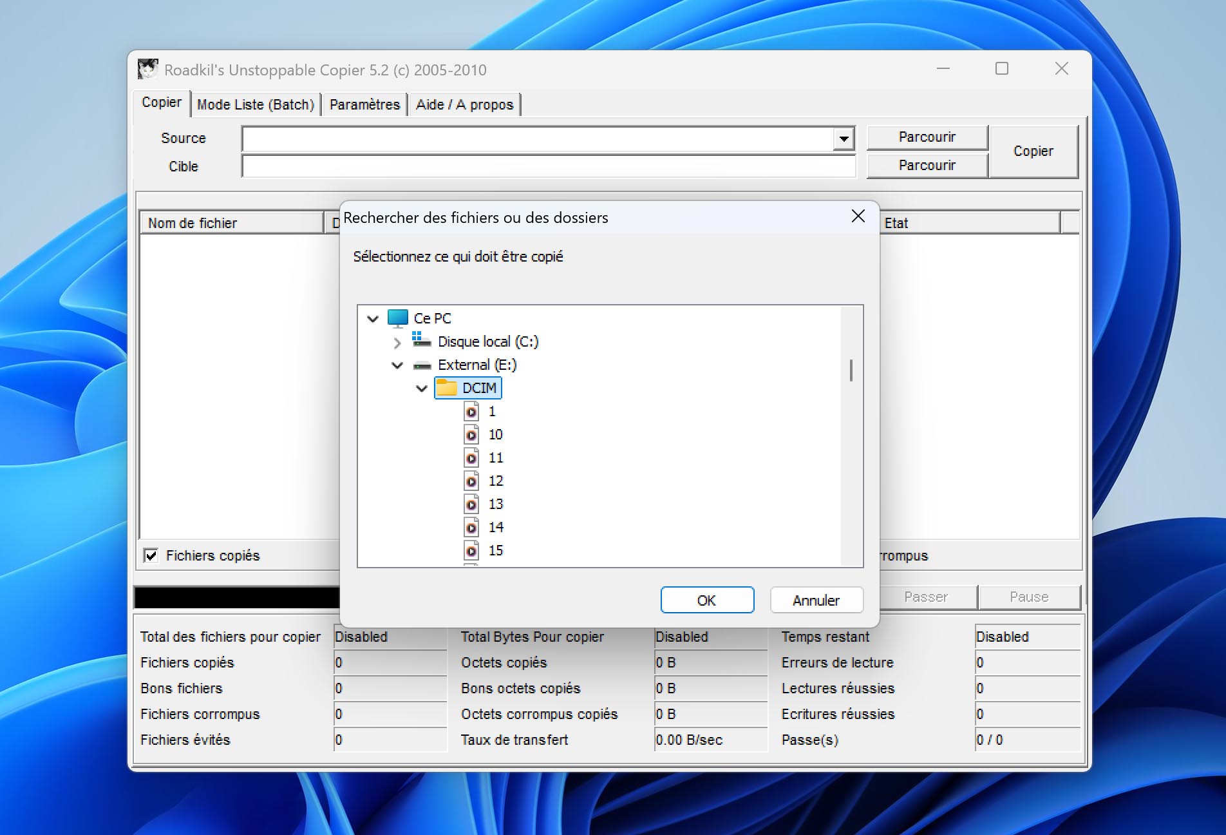
Task: Click the 'Octets corrompus copiés' label
Action: point(539,714)
